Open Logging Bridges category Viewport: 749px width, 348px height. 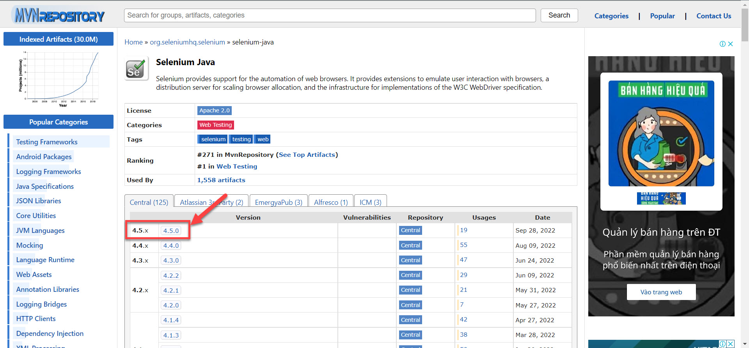tap(41, 304)
